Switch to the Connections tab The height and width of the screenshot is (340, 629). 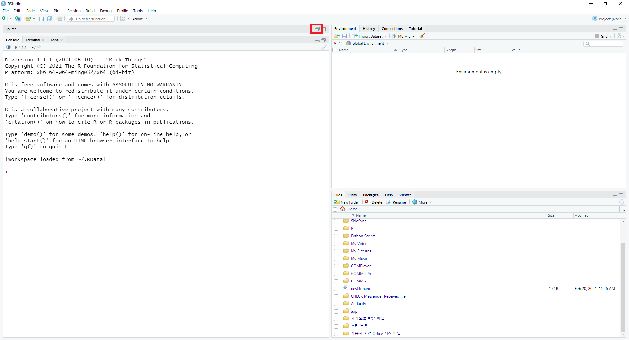click(x=392, y=29)
